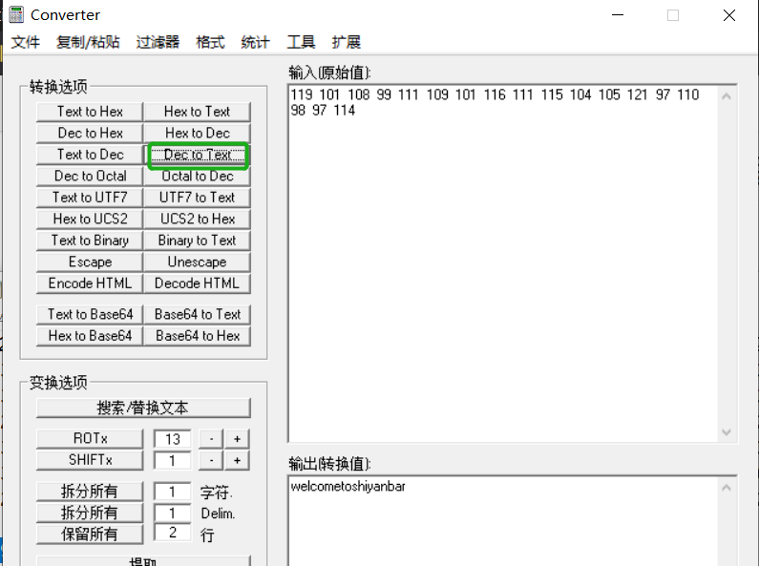Screen dimensions: 759x566
Task: Click the output text welcometoshiyanbar
Action: (x=348, y=486)
